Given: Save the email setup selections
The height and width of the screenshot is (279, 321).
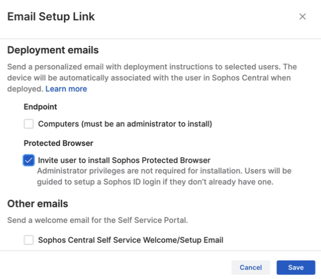Looking at the screenshot, I should [296, 267].
